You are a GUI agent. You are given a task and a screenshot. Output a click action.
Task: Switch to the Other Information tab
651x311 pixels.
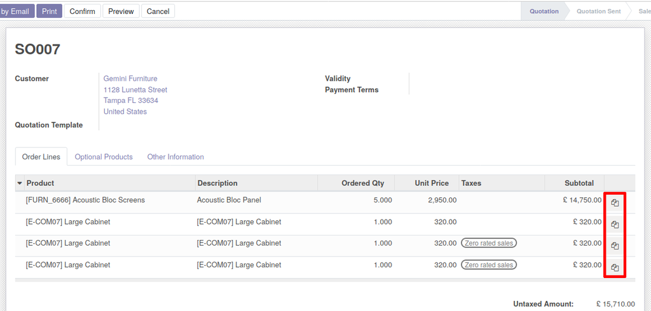(x=175, y=157)
